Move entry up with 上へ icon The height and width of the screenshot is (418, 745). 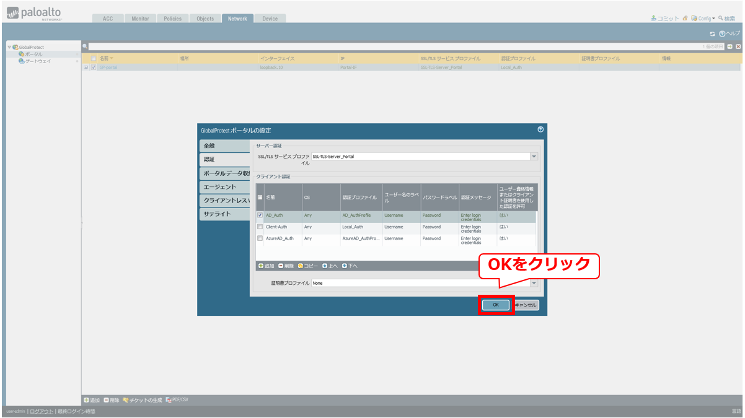pos(324,266)
